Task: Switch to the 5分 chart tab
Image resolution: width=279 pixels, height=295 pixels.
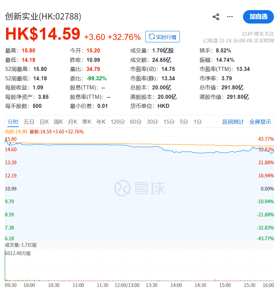Action: 184,122
